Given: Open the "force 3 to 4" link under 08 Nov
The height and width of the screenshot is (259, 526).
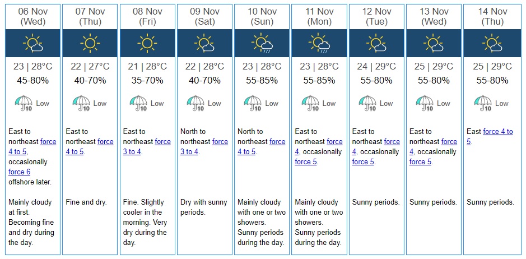Looking at the screenshot, I should [133, 152].
